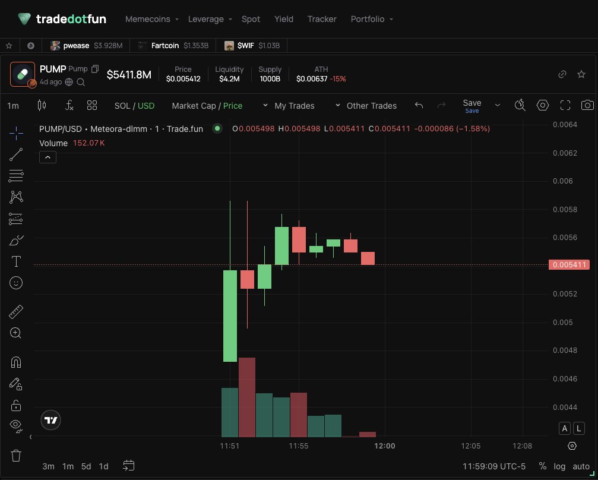598x480 pixels.
Task: Open the Leverage menu
Action: pyautogui.click(x=205, y=19)
